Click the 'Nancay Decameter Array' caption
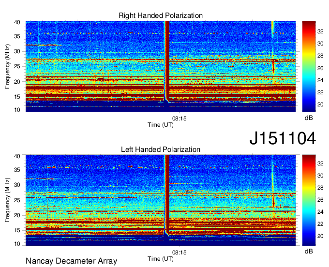This screenshot has height=267, width=329. pyautogui.click(x=71, y=261)
